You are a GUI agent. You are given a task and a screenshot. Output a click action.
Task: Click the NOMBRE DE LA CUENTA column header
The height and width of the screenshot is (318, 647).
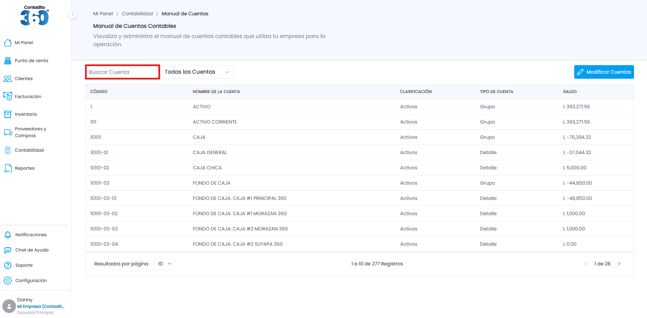(216, 92)
